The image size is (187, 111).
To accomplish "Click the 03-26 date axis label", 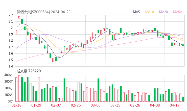I will tap(135, 105).
